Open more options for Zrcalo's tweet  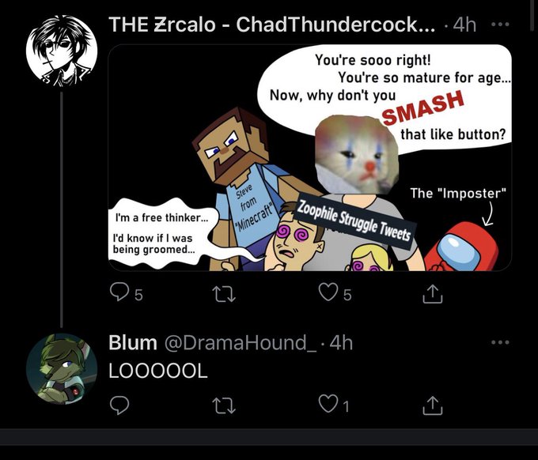[x=500, y=25]
